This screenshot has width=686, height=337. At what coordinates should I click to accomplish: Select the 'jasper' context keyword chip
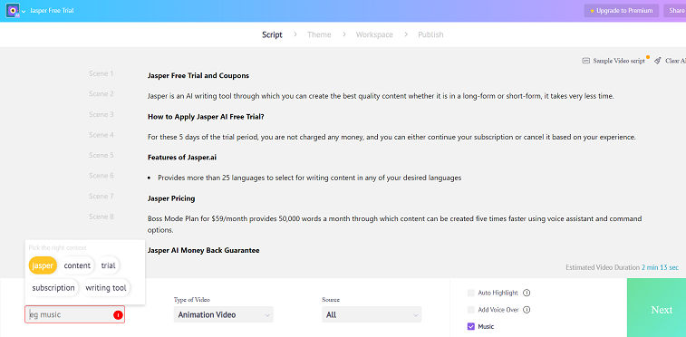[43, 265]
